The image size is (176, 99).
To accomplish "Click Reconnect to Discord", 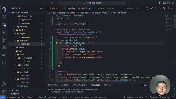I will [86, 97].
